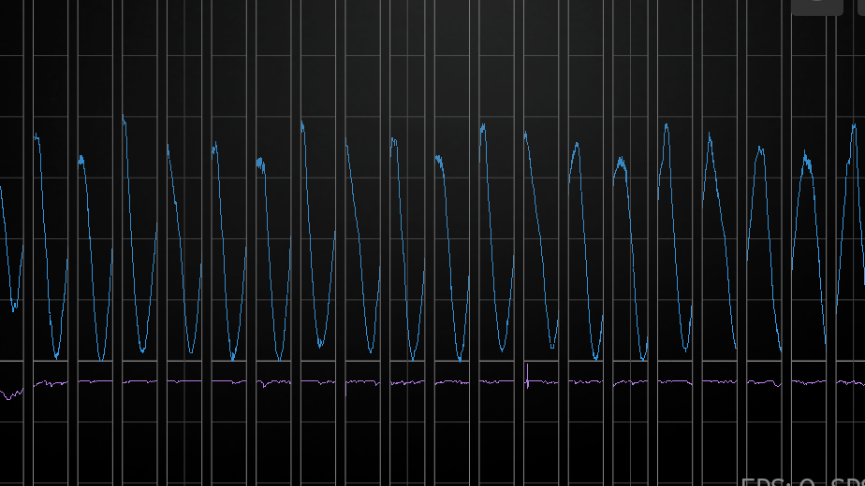Click the gray button in the top-right corner

click(816, 6)
